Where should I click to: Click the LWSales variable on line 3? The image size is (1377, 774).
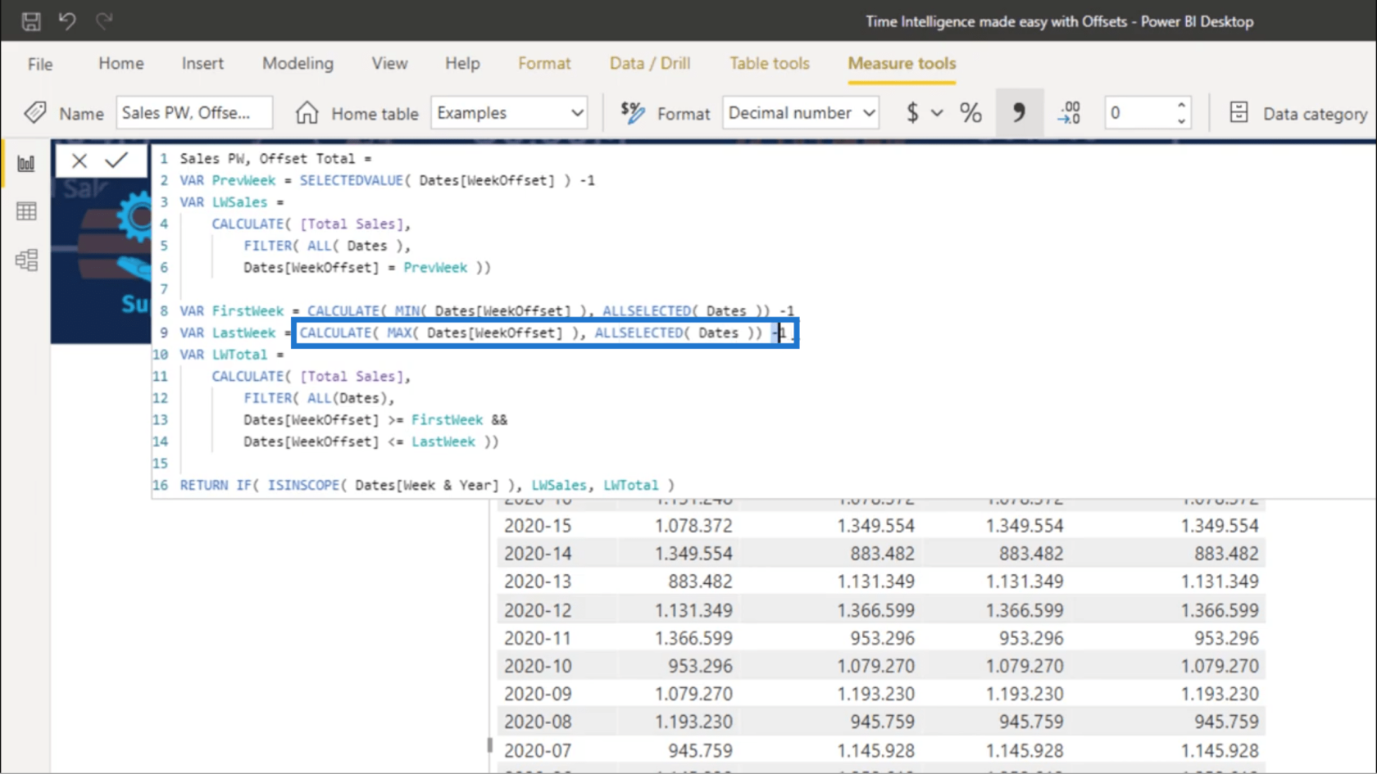[239, 201]
